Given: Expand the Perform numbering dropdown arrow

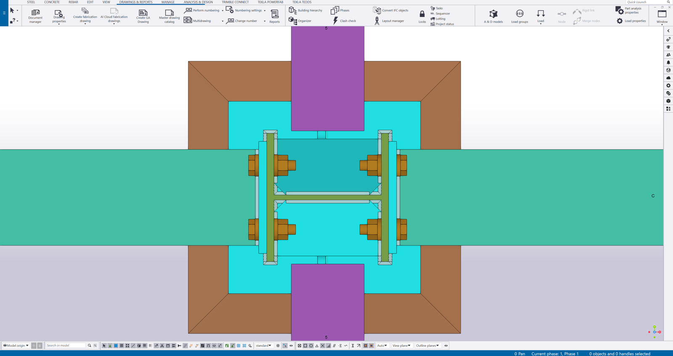Looking at the screenshot, I should pyautogui.click(x=223, y=11).
